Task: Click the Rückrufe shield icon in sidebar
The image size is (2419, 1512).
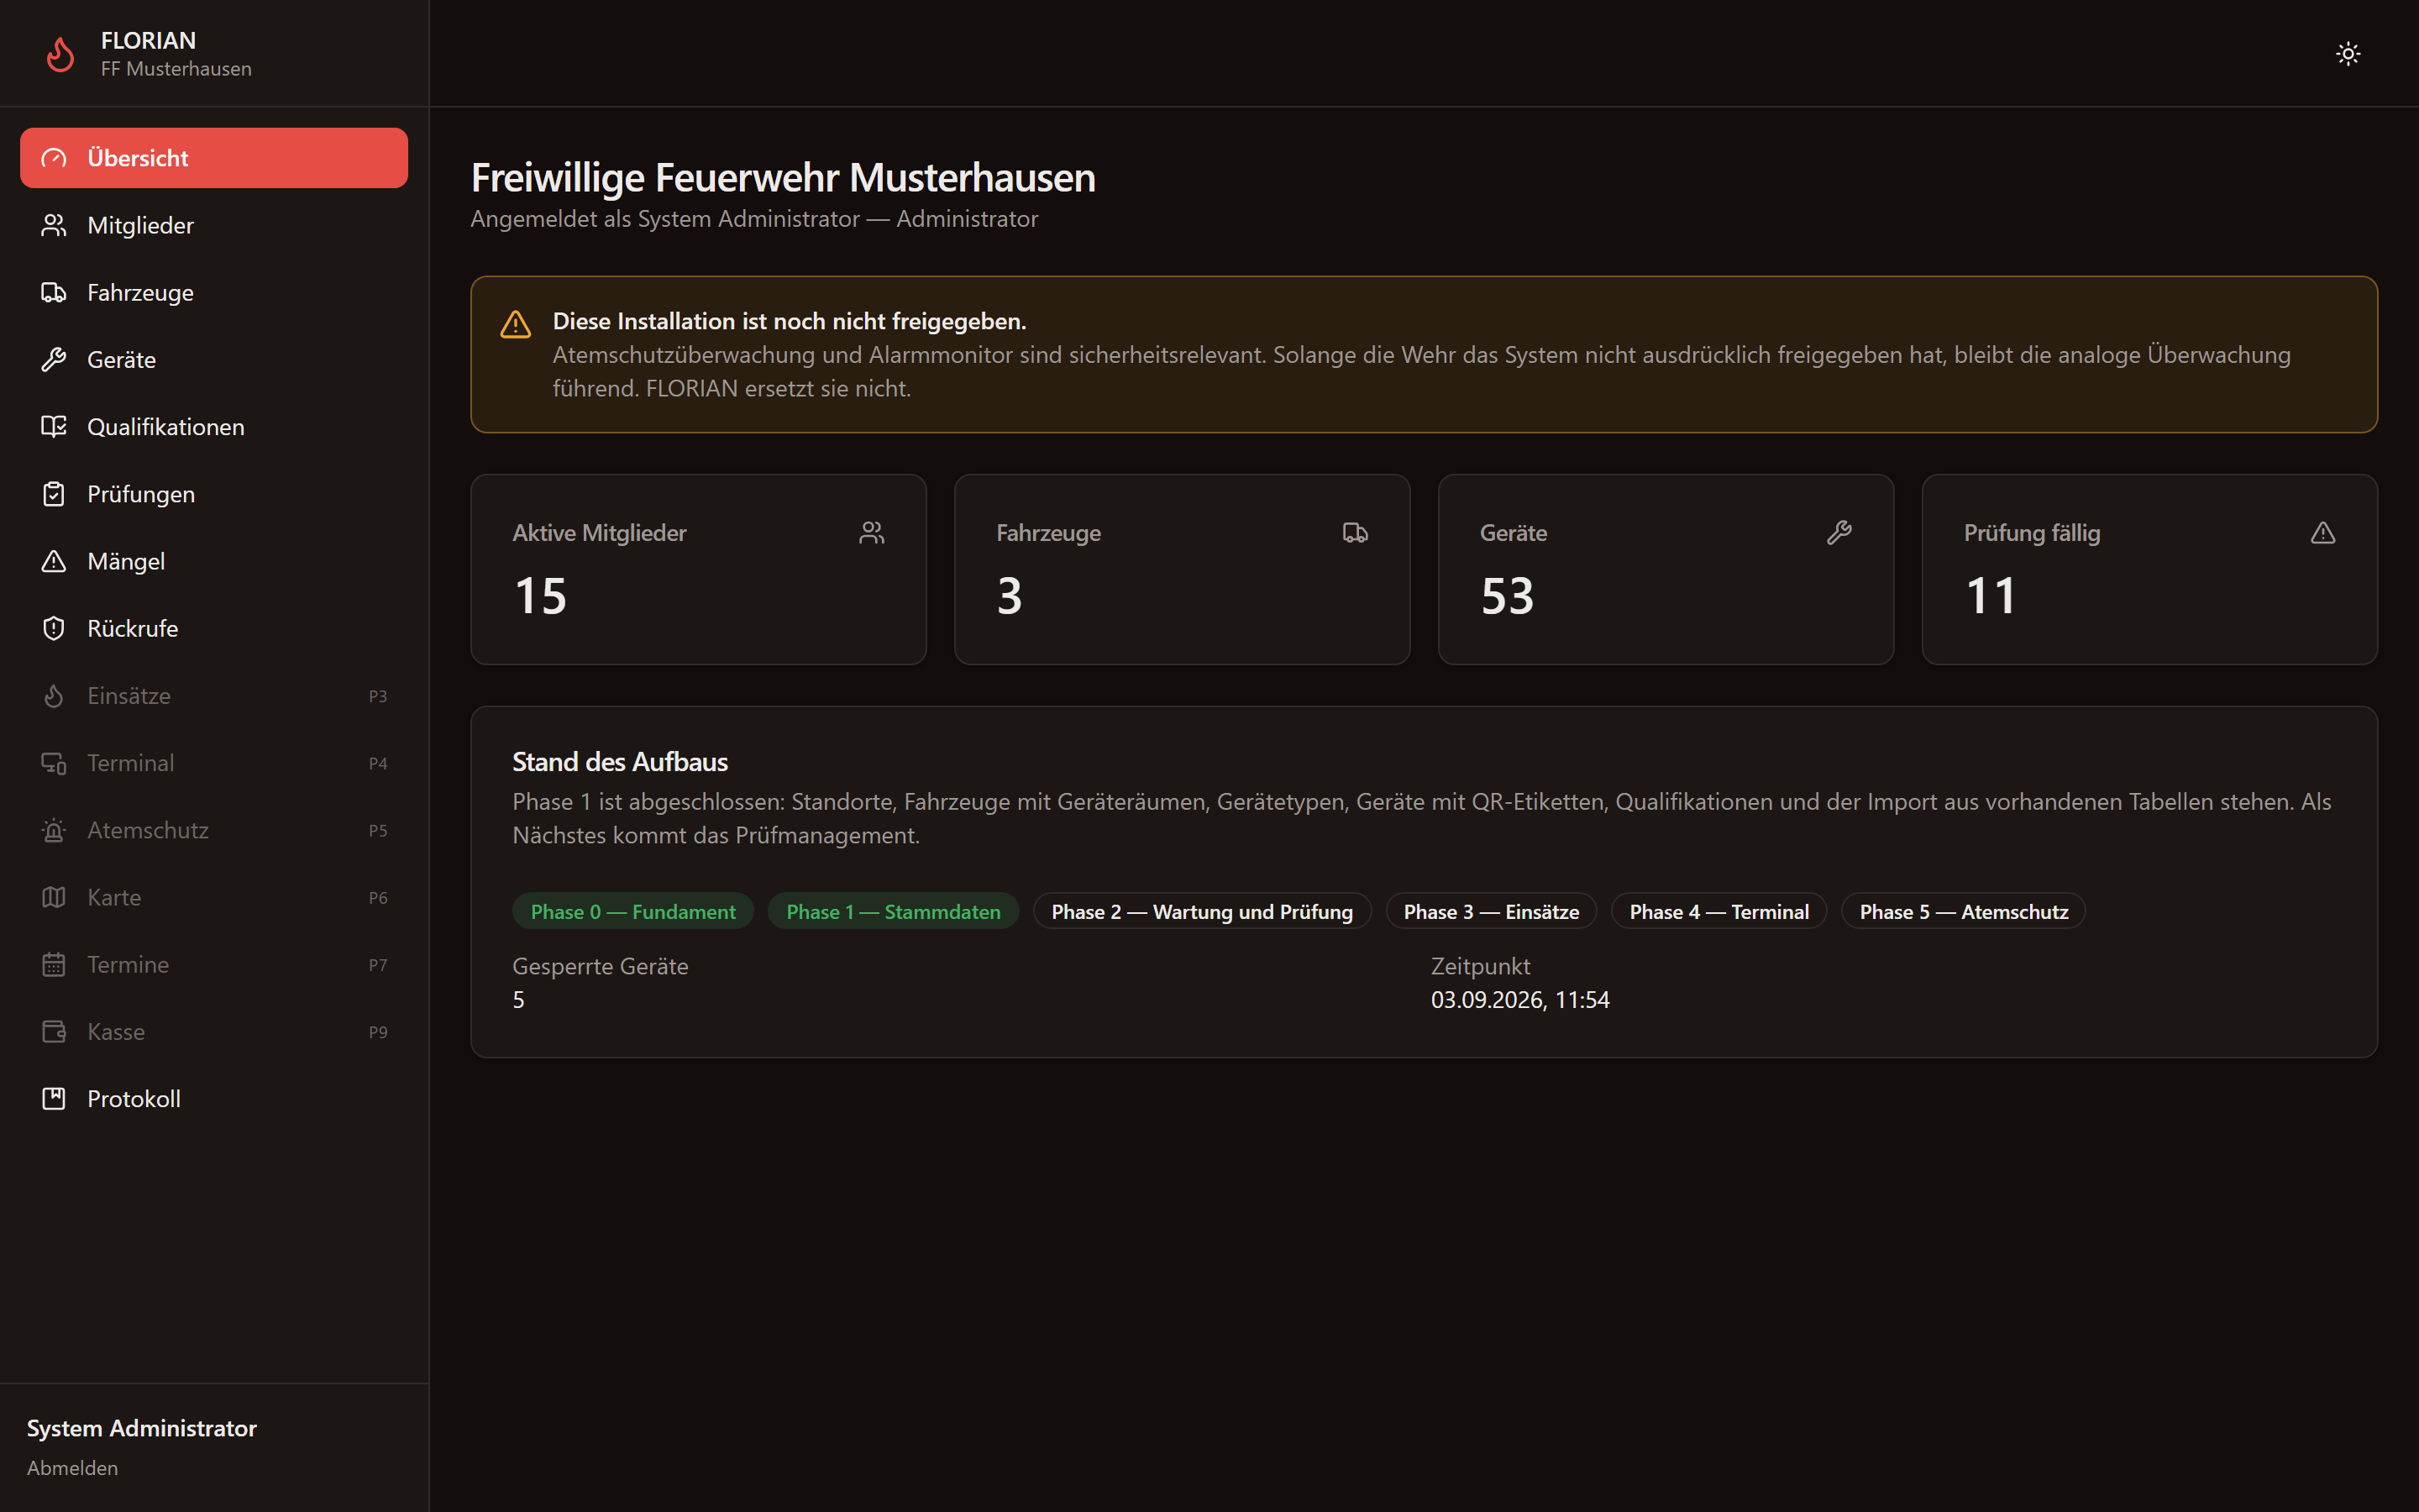Action: (x=54, y=628)
